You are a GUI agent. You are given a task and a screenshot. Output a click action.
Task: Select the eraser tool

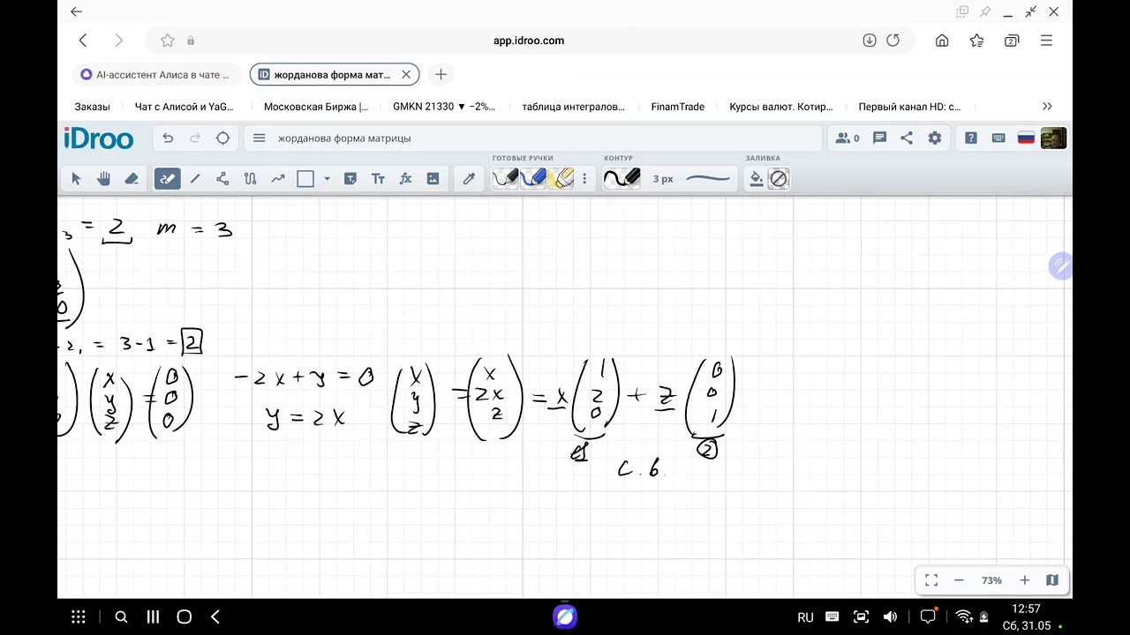point(132,179)
